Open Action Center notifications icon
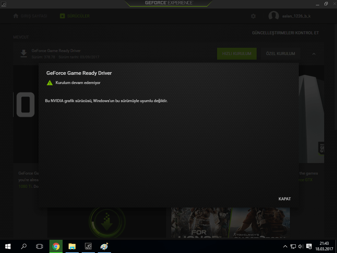This screenshot has width=337, height=253. tap(309, 246)
